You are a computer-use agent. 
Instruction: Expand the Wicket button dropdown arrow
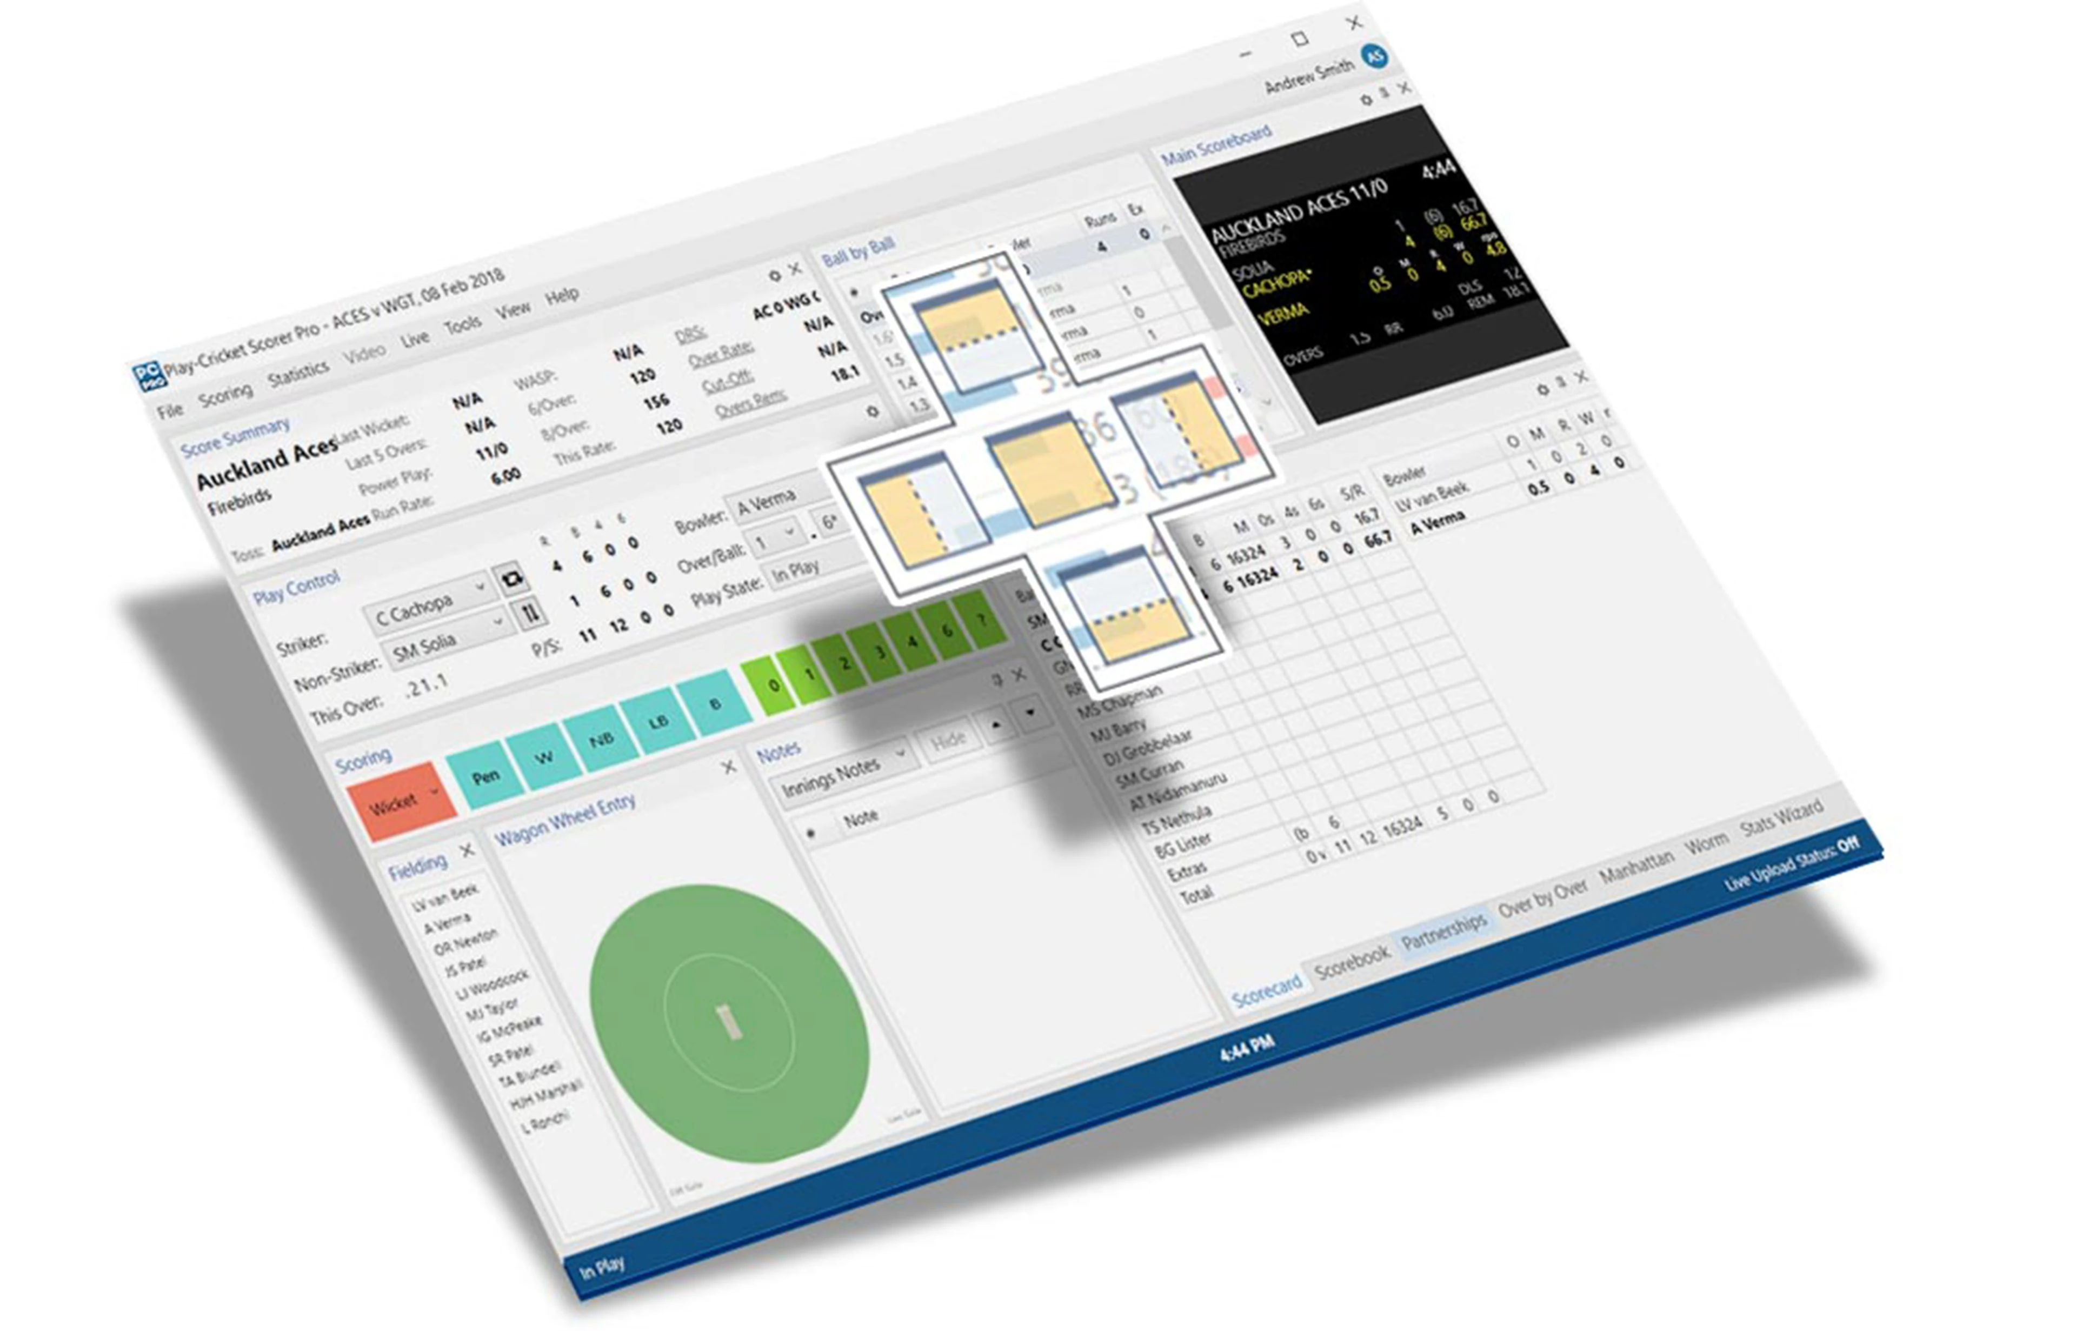tap(435, 791)
